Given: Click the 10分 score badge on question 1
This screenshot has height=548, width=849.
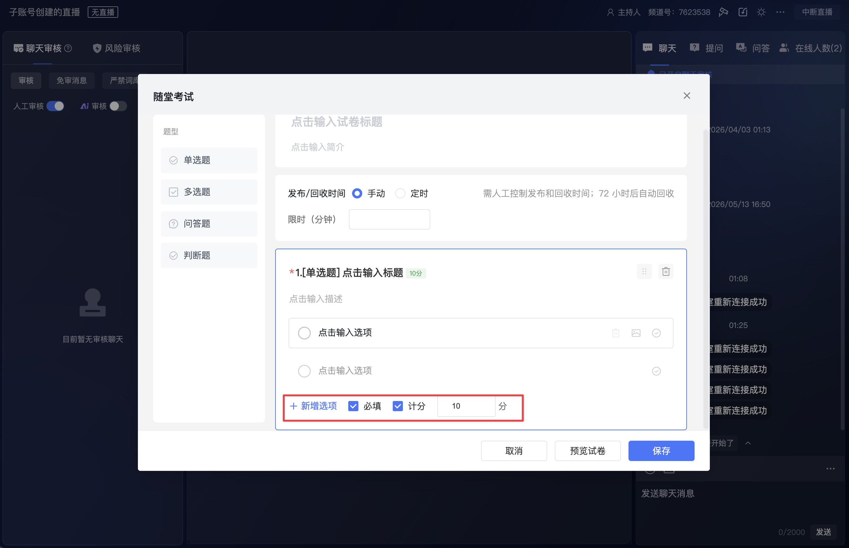Looking at the screenshot, I should point(416,273).
